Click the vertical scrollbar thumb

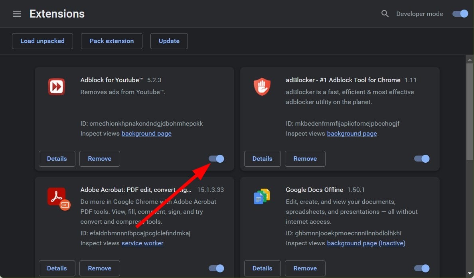point(470,112)
